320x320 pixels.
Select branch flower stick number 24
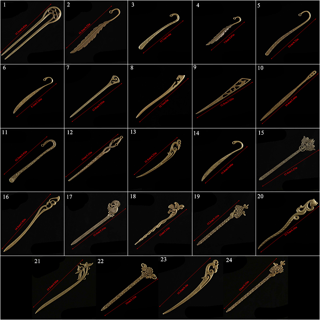(x=256, y=288)
